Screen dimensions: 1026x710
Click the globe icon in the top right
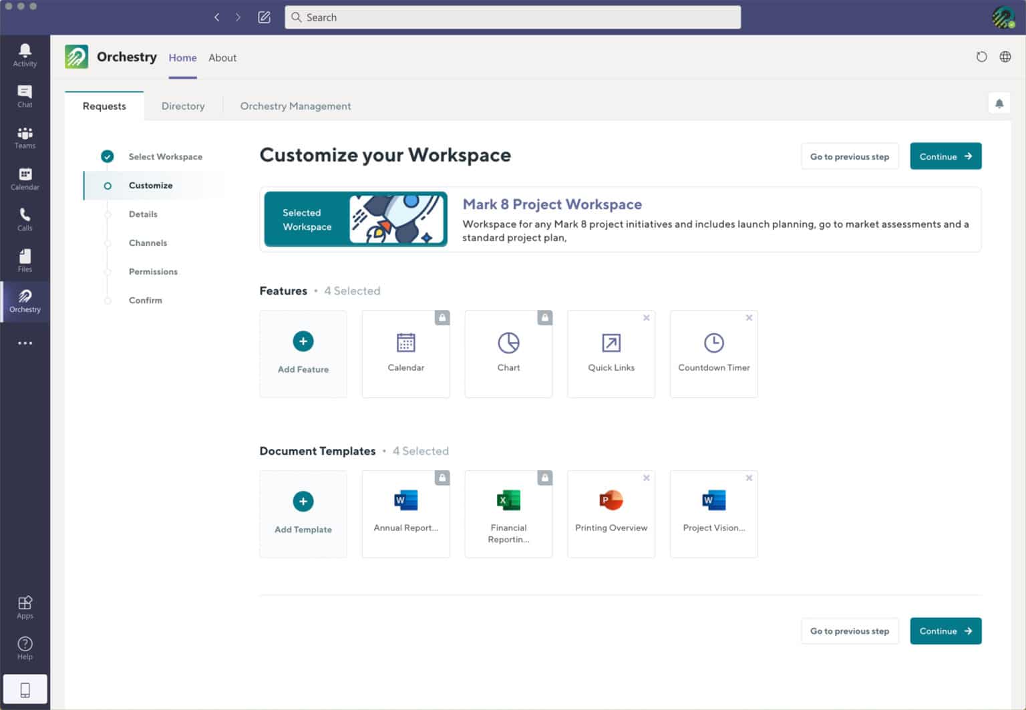point(1005,57)
